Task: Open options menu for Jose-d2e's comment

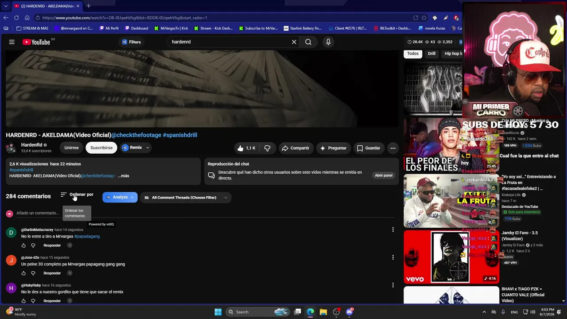Action: pyautogui.click(x=393, y=257)
